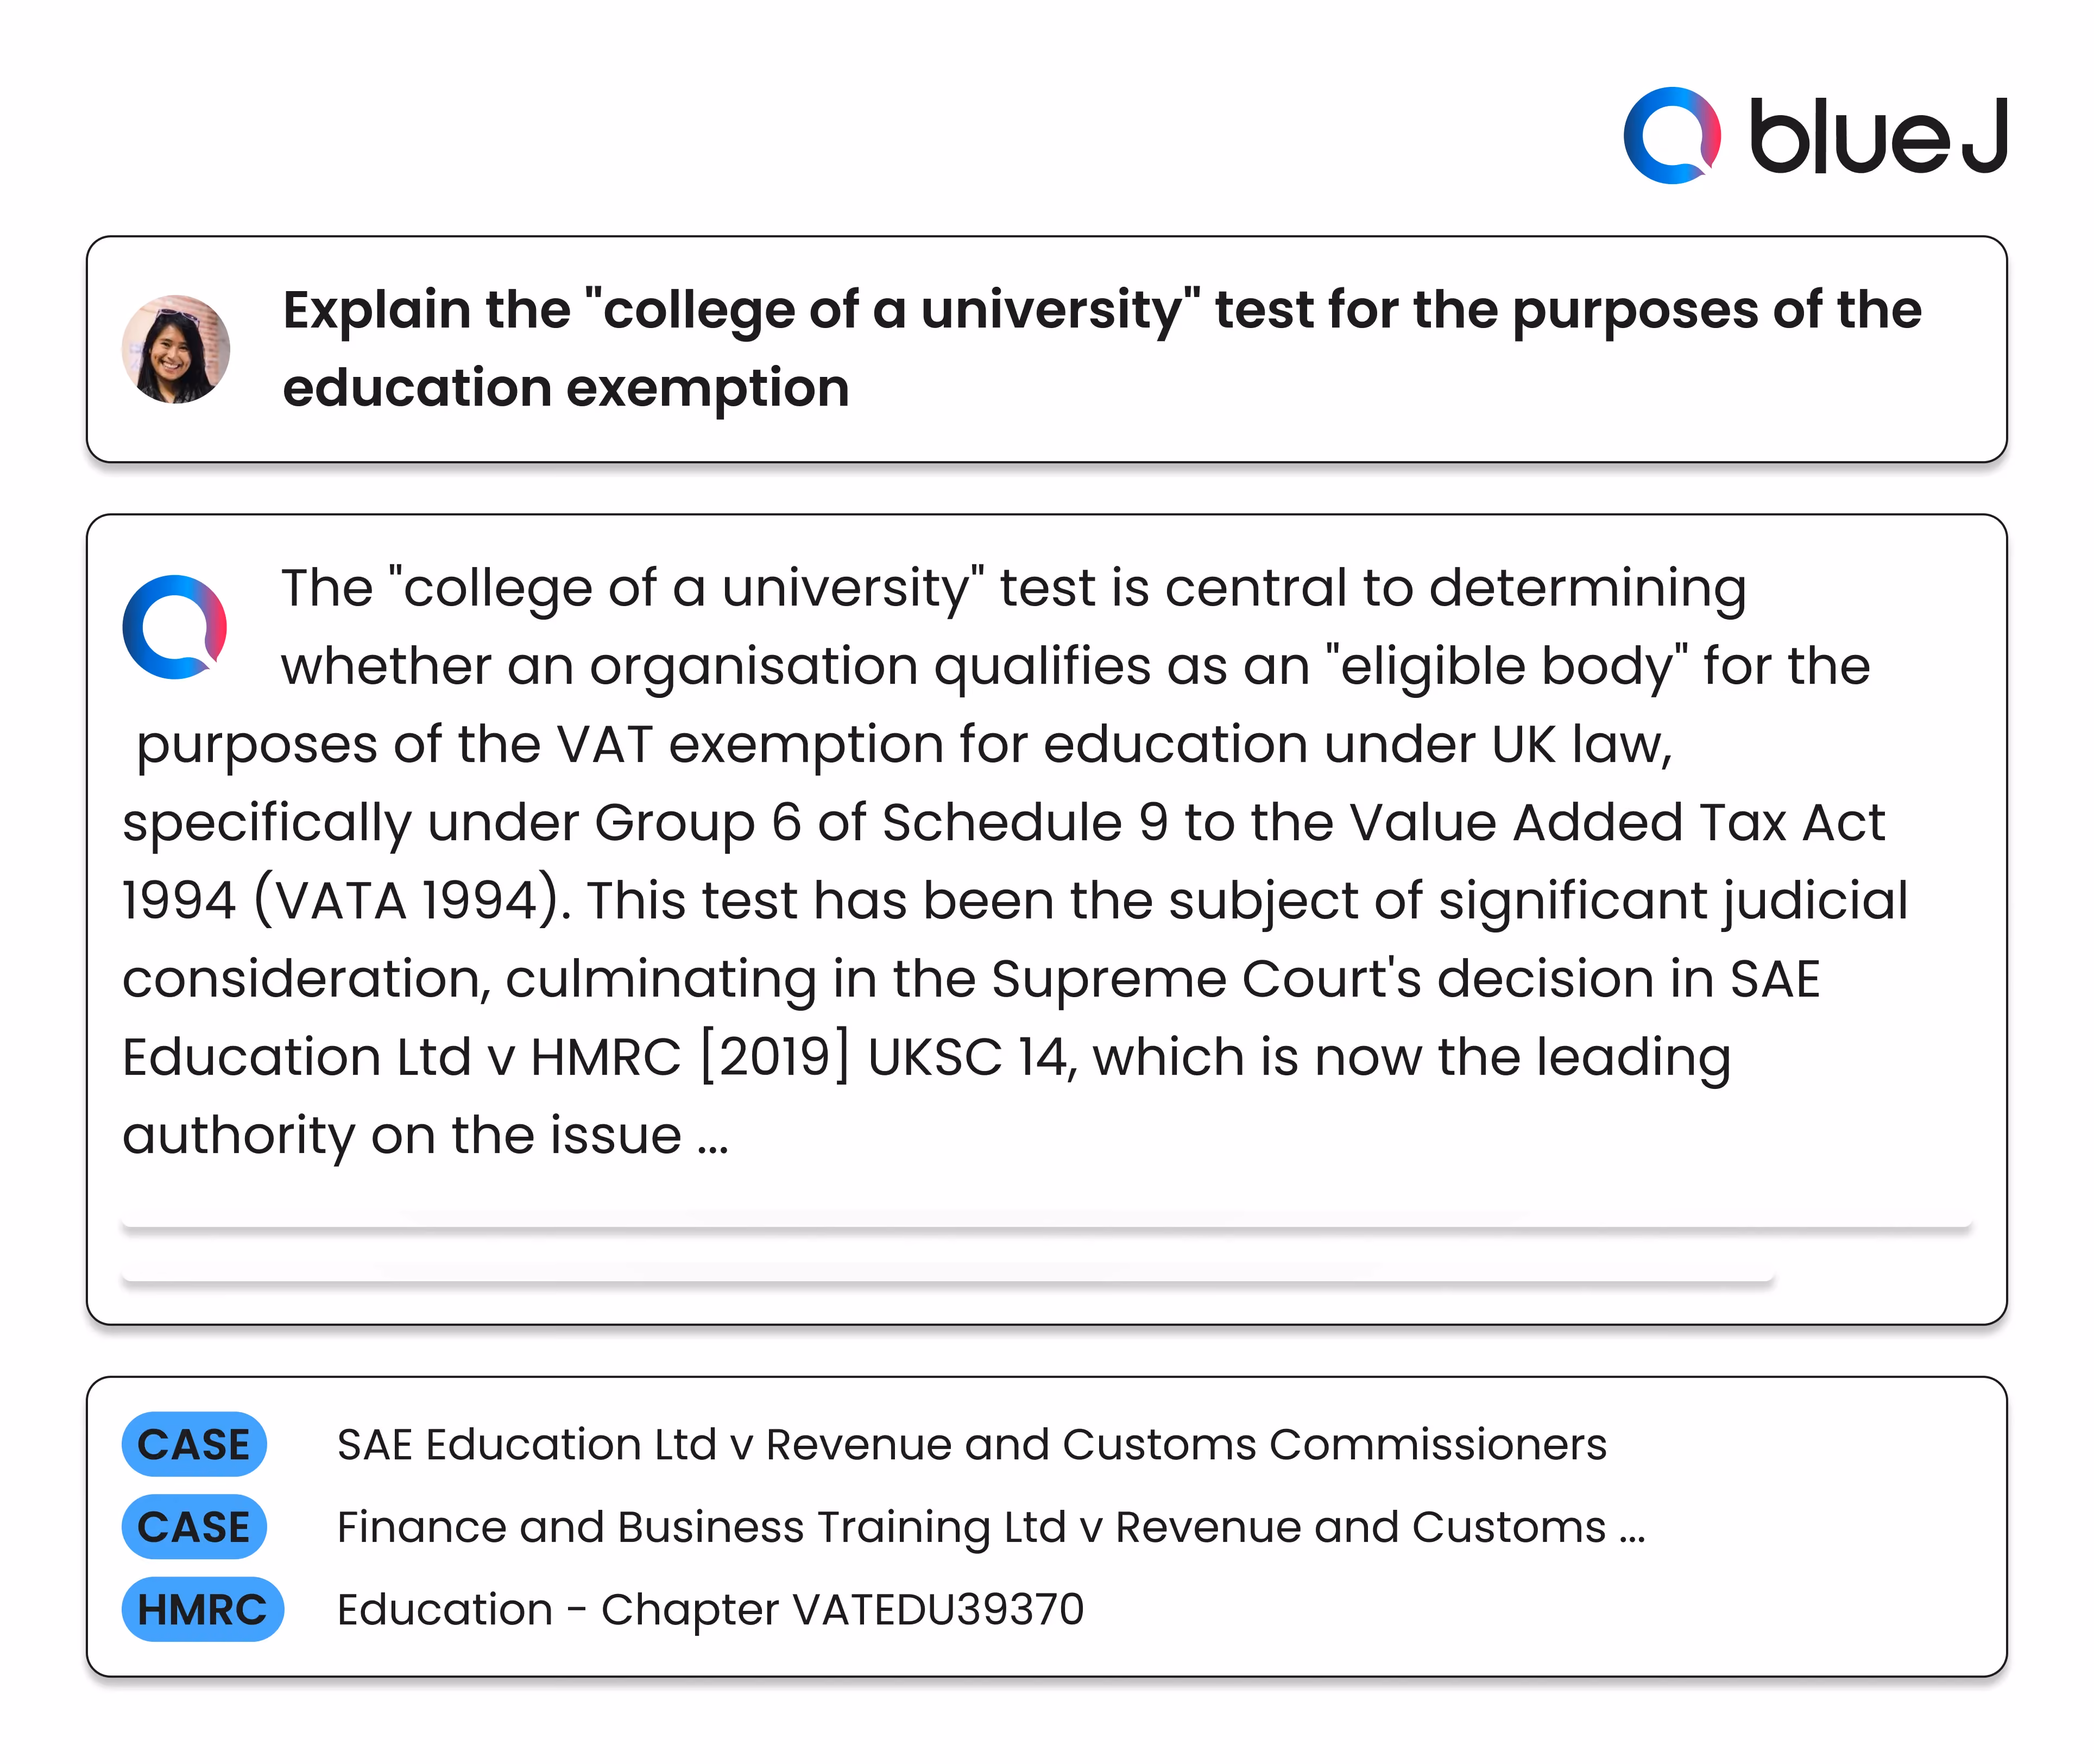The width and height of the screenshot is (2094, 1764).
Task: Open Education Chapter VATEDU39370 guidance
Action: [x=710, y=1609]
